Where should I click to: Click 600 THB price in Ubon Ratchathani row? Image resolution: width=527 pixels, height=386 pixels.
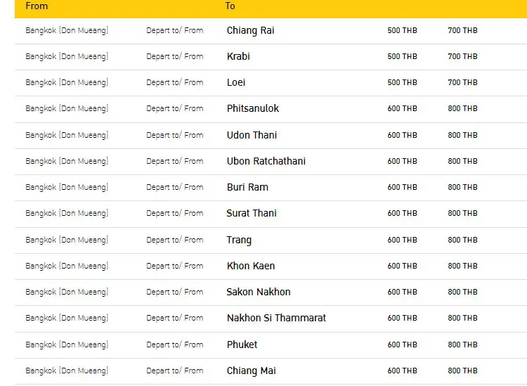403,162
